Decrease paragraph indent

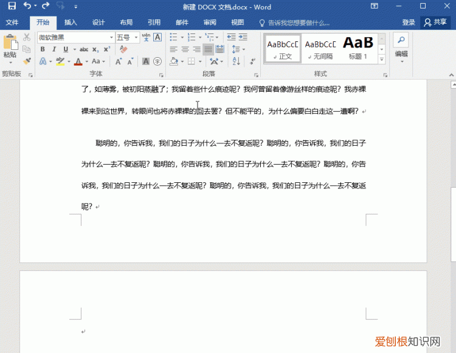click(x=231, y=37)
